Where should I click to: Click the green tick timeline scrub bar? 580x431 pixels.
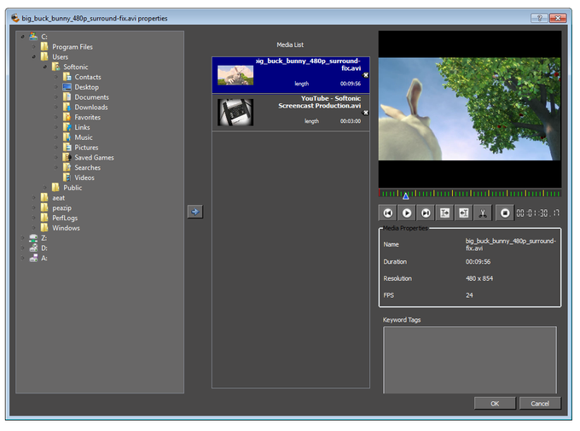pyautogui.click(x=469, y=193)
